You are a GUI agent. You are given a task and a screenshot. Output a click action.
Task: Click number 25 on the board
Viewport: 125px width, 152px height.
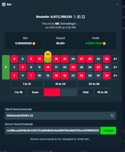[81, 76]
